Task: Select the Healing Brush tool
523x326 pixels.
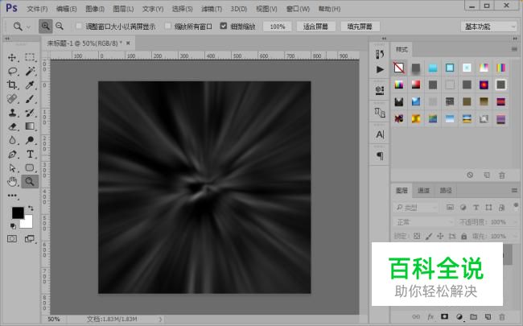Action: [12, 99]
